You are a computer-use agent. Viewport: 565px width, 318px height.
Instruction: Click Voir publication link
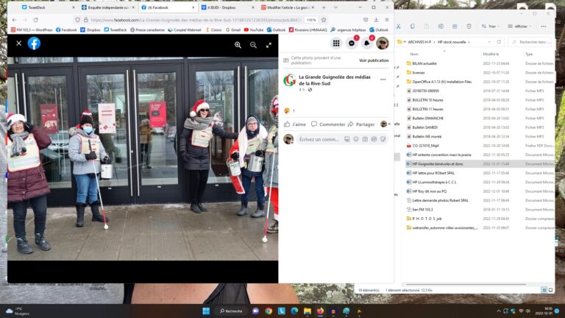point(374,60)
